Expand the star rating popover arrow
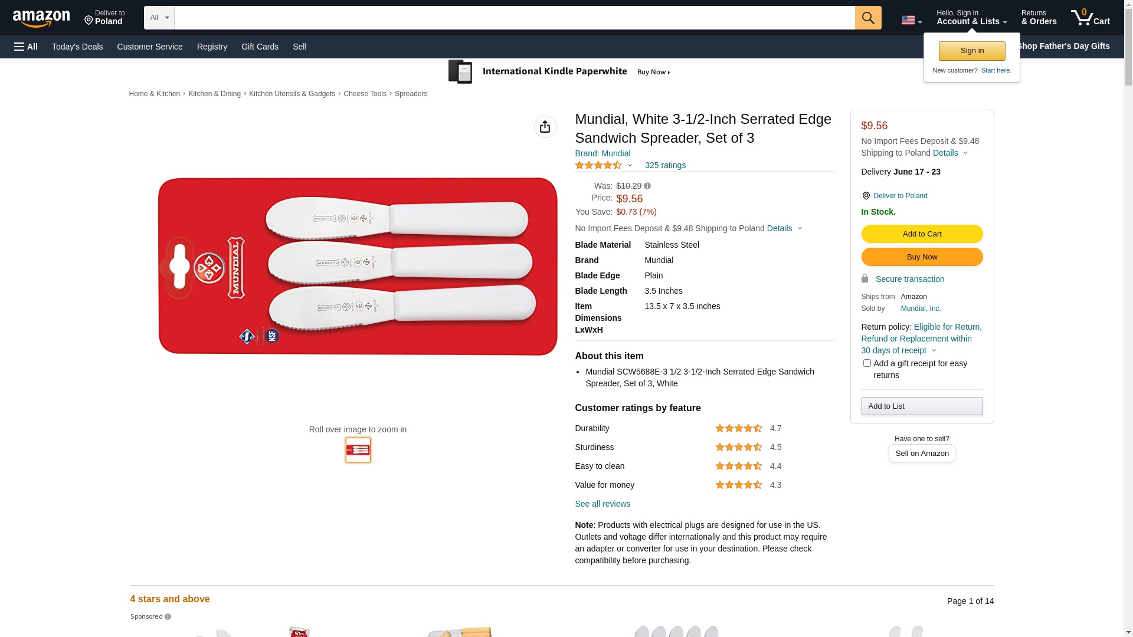Screen dimensions: 1133x637 coord(630,166)
